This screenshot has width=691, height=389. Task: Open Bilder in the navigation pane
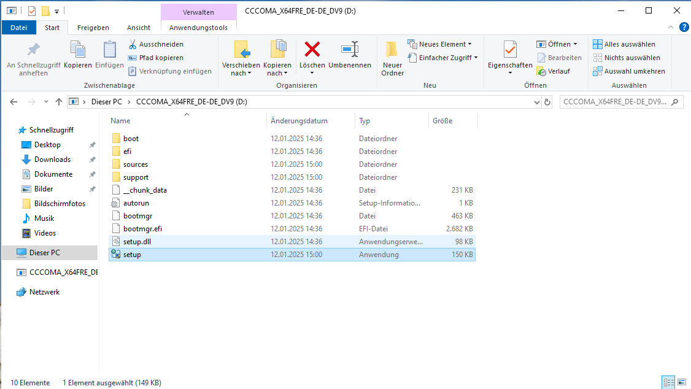(43, 188)
